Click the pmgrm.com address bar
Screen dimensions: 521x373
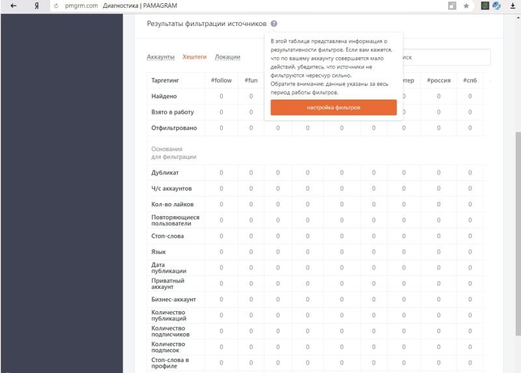pos(81,6)
